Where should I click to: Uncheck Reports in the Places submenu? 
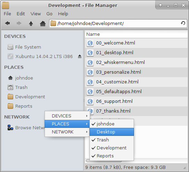(112, 156)
